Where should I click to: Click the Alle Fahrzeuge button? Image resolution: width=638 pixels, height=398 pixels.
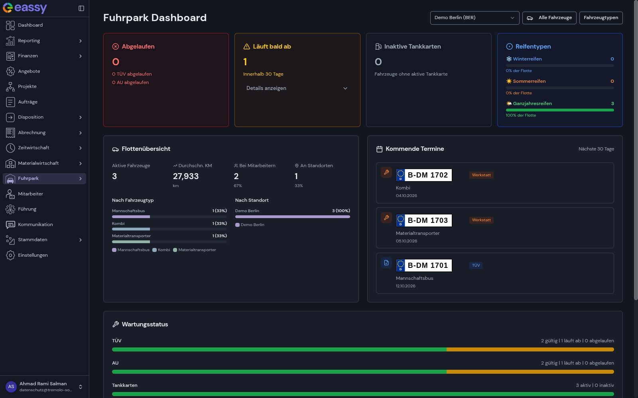549,18
